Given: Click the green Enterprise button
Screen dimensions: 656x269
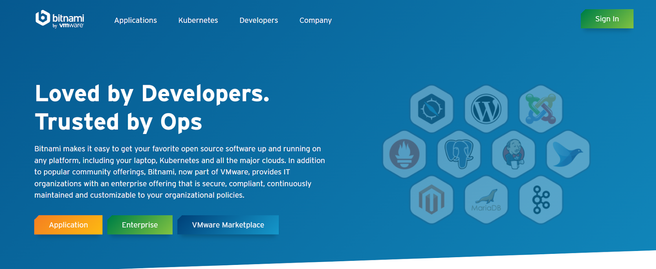Looking at the screenshot, I should 140,225.
